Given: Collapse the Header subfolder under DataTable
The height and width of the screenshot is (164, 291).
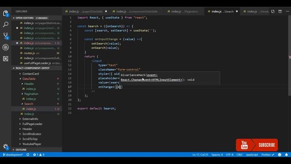Looking at the screenshot, I should pyautogui.click(x=29, y=84).
